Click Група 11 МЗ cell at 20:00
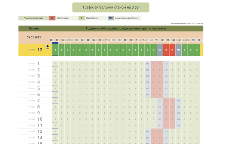250x144 pixels. click(179, 125)
